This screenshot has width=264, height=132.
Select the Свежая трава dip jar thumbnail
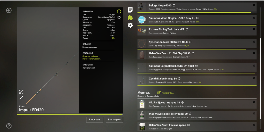click(x=142, y=127)
